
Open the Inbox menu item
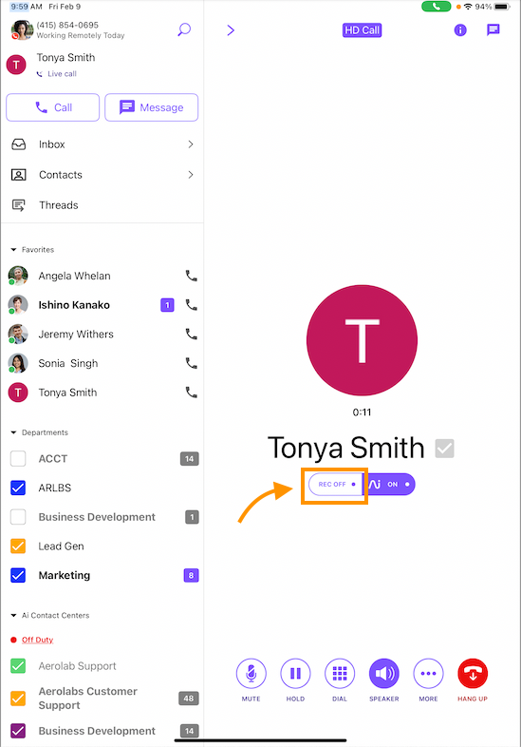tap(102, 144)
